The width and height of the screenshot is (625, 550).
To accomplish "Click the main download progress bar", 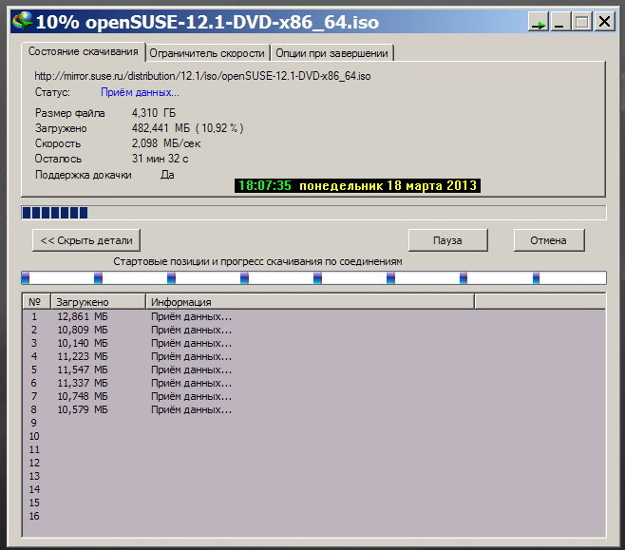I will click(x=313, y=213).
